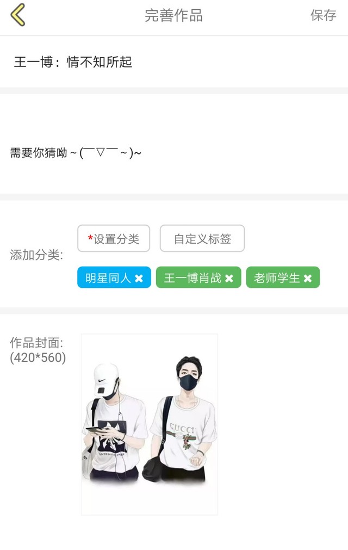
Task: Click the 作品封面 label text
Action: click(36, 342)
